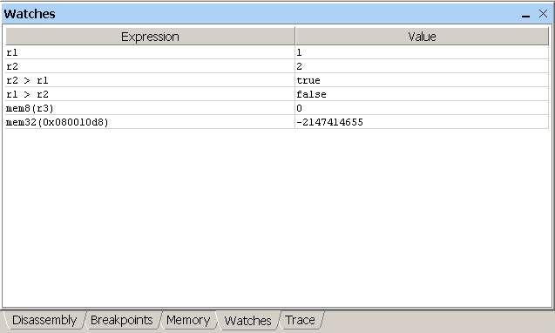Viewport: 555px width, 333px height.
Task: Click the 'false' value cell
Action: click(422, 94)
